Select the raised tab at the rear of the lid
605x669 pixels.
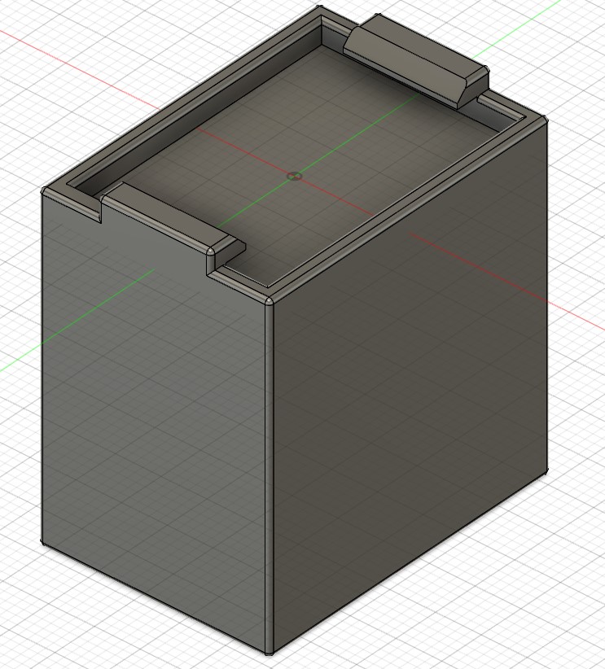416,60
